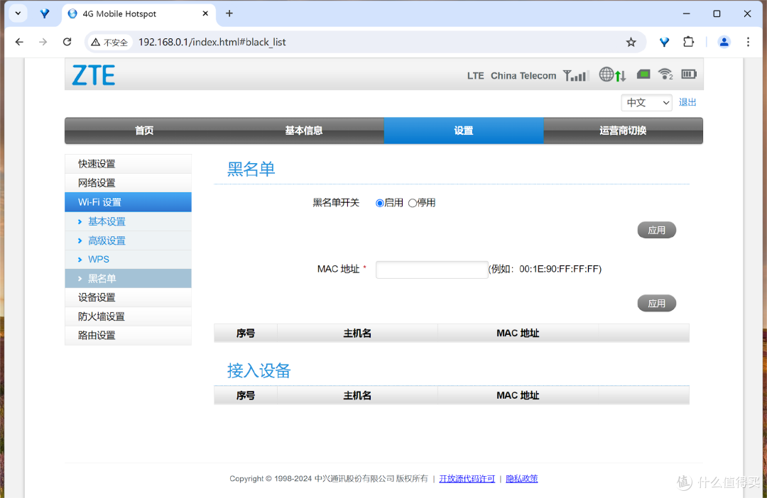Click the LTE network type label
The width and height of the screenshot is (767, 498).
(x=475, y=76)
